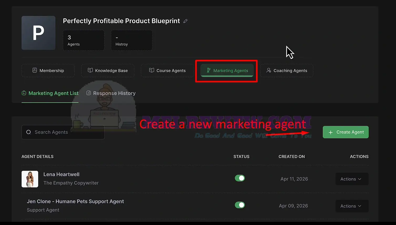Viewport: 396px width, 225px height.
Task: Click the Membership tab icon
Action: click(34, 70)
